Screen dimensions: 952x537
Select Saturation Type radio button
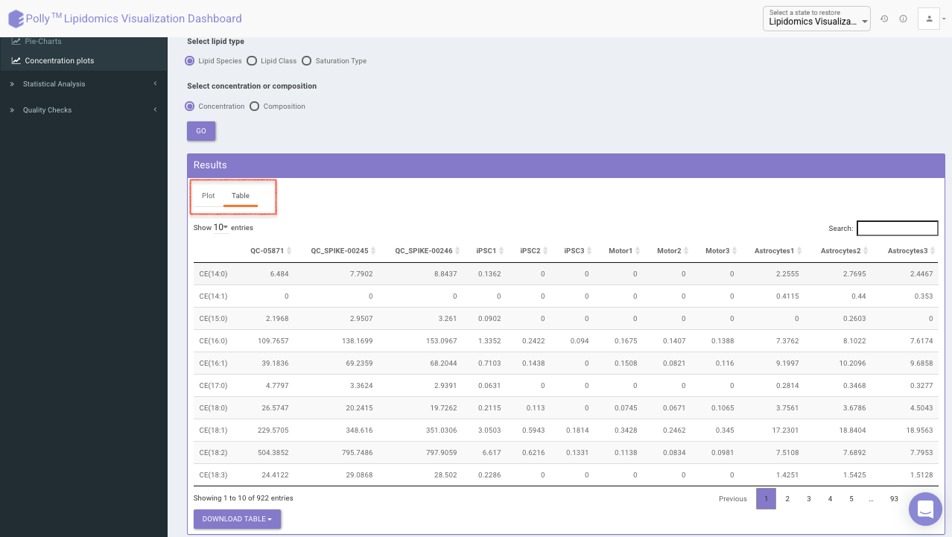[307, 61]
